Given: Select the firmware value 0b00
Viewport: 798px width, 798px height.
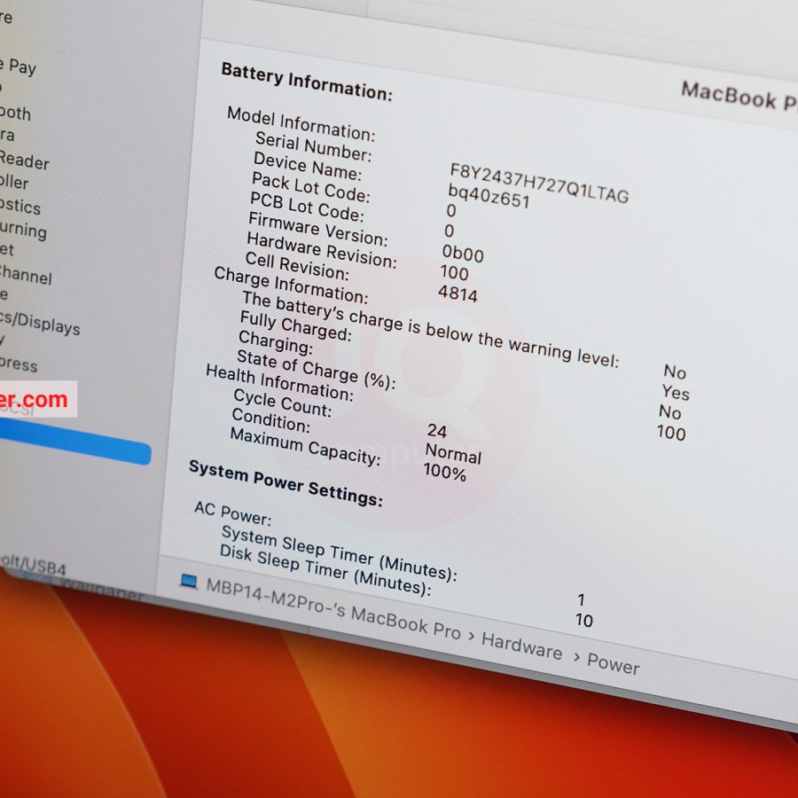Looking at the screenshot, I should (463, 253).
